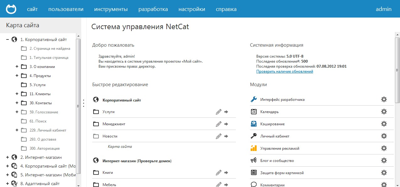Edit the Услуги section with pencil icon

tap(218, 112)
